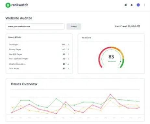
Task: Click the site score gauge arc
Action: pyautogui.click(x=111, y=57)
